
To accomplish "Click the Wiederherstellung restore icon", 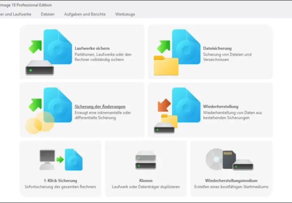I will coord(177,110).
